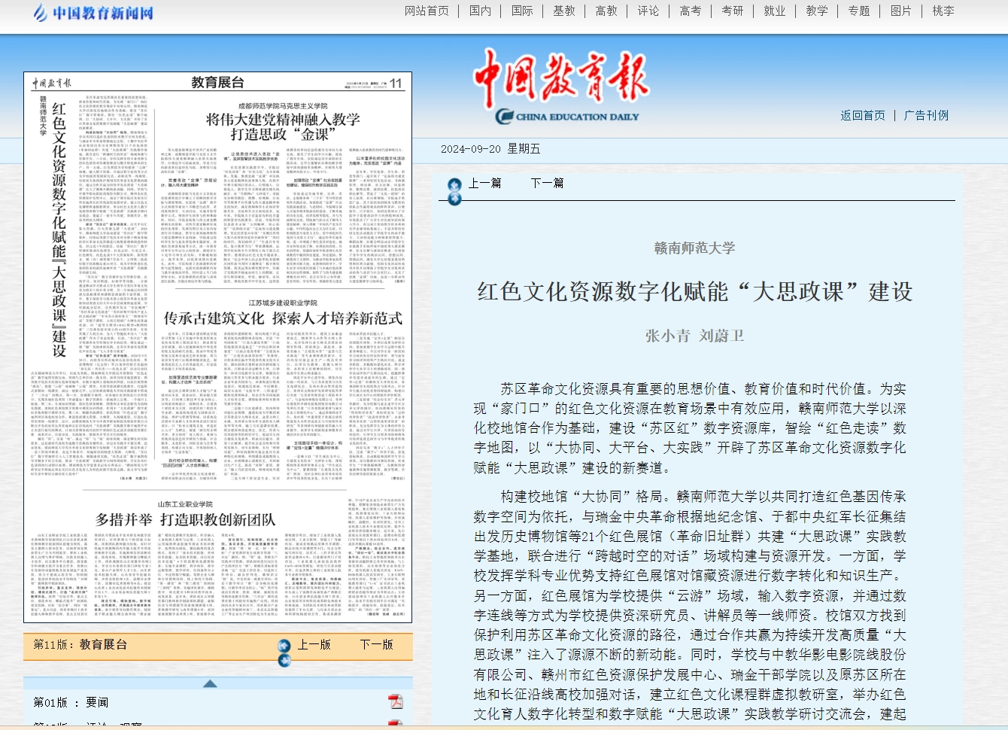Screen dimensions: 1008x730
Task: Go to next edition via 下一版
Action: click(377, 644)
